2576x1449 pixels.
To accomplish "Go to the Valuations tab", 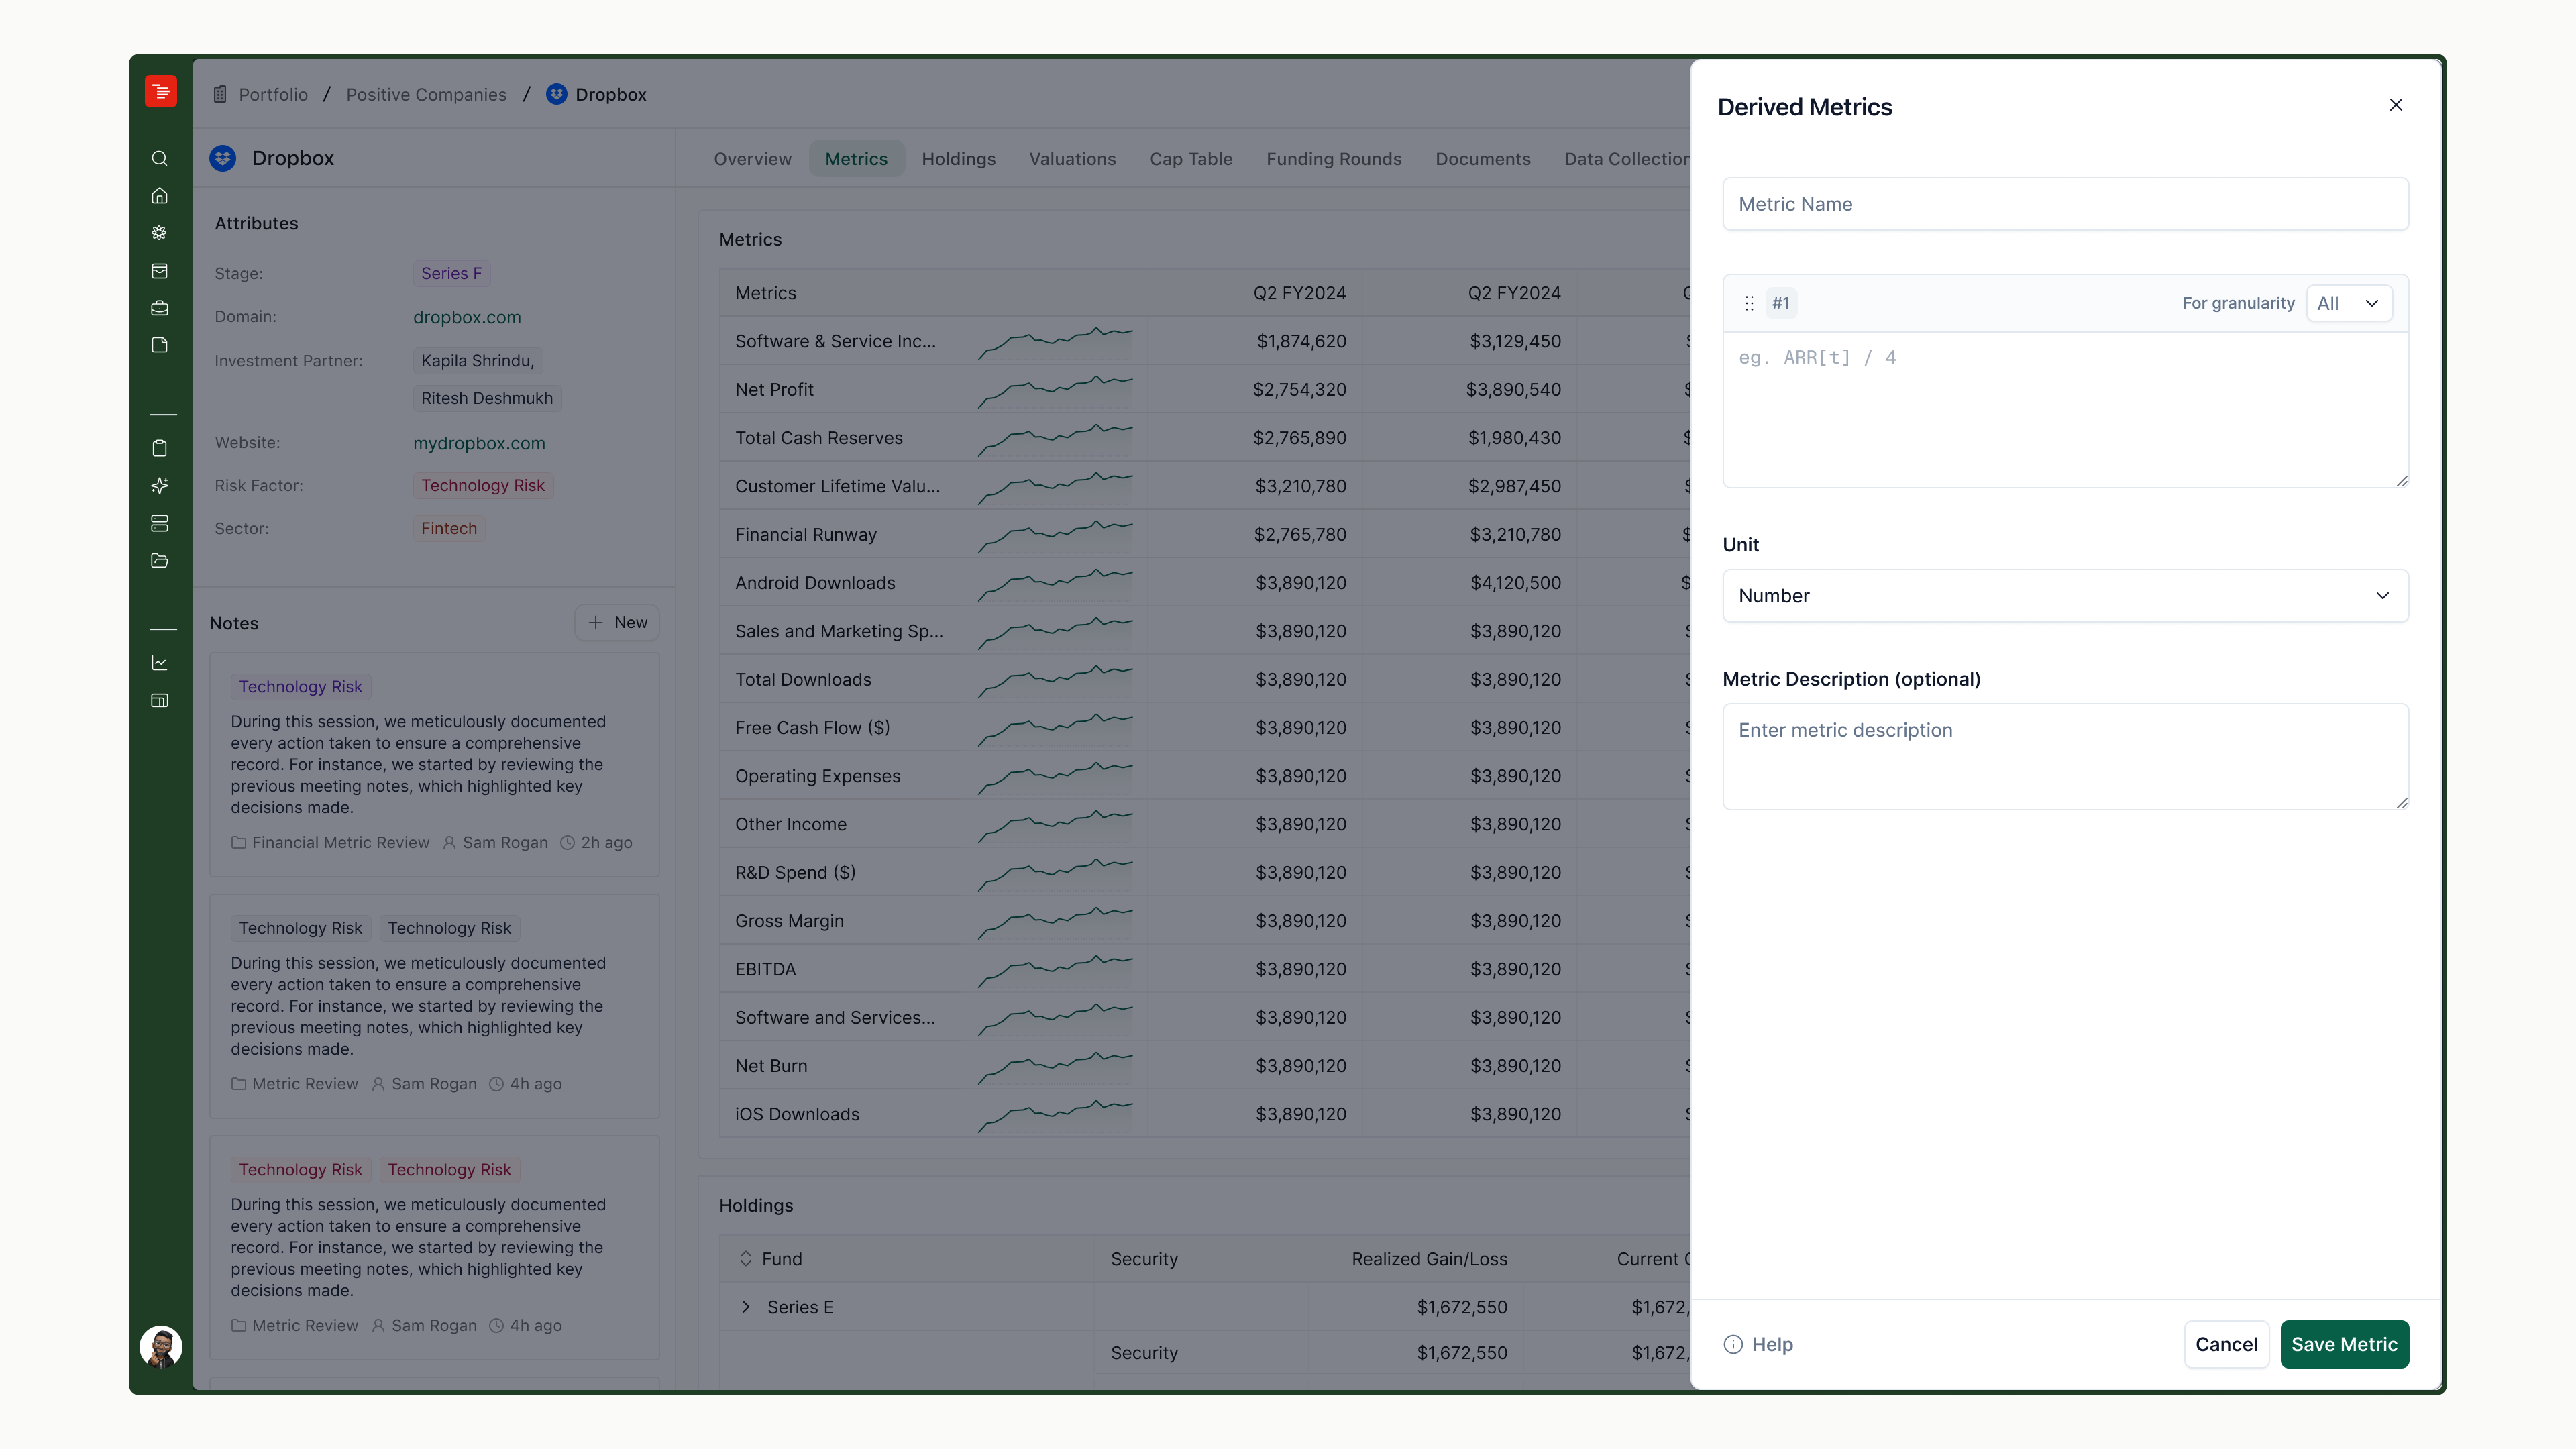I will pos(1072,159).
